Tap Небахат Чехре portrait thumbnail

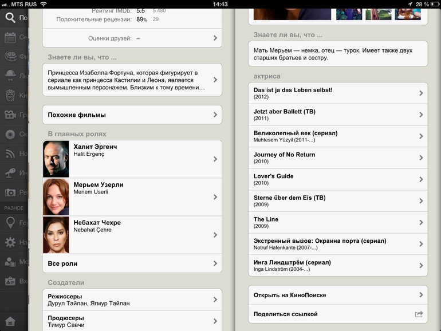coord(56,235)
